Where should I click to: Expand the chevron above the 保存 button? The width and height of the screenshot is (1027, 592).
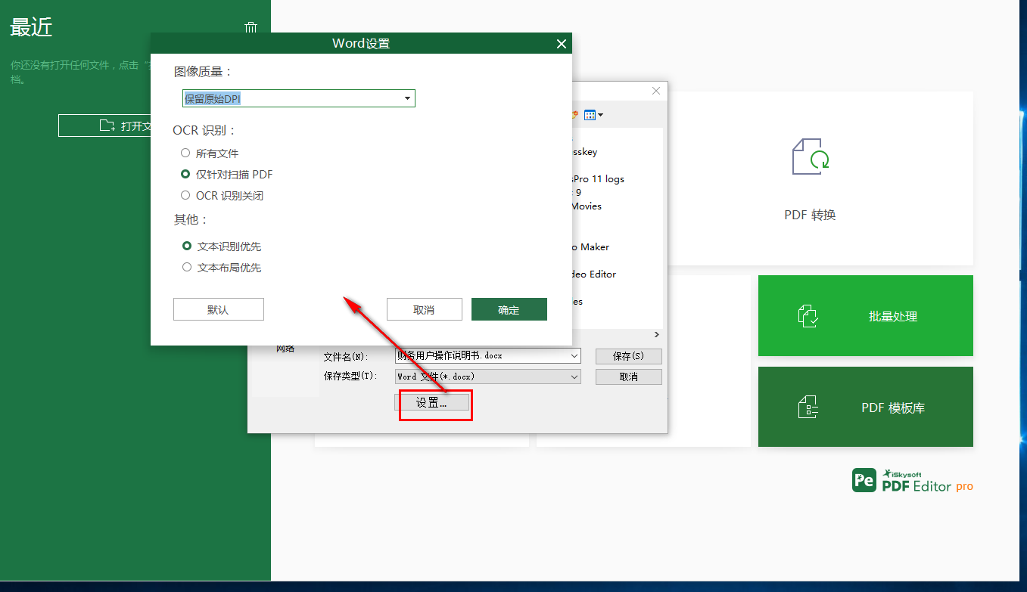656,334
